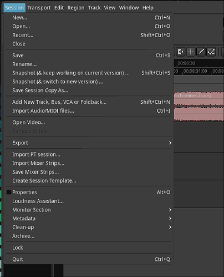Choose Import Audio/MIDI files...
Screen dimensions: 224x277
89,111
